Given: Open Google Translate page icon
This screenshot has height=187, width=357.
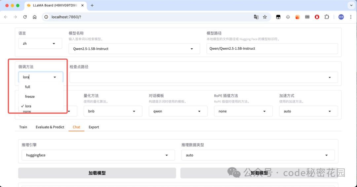Looking at the screenshot, I should [256, 17].
